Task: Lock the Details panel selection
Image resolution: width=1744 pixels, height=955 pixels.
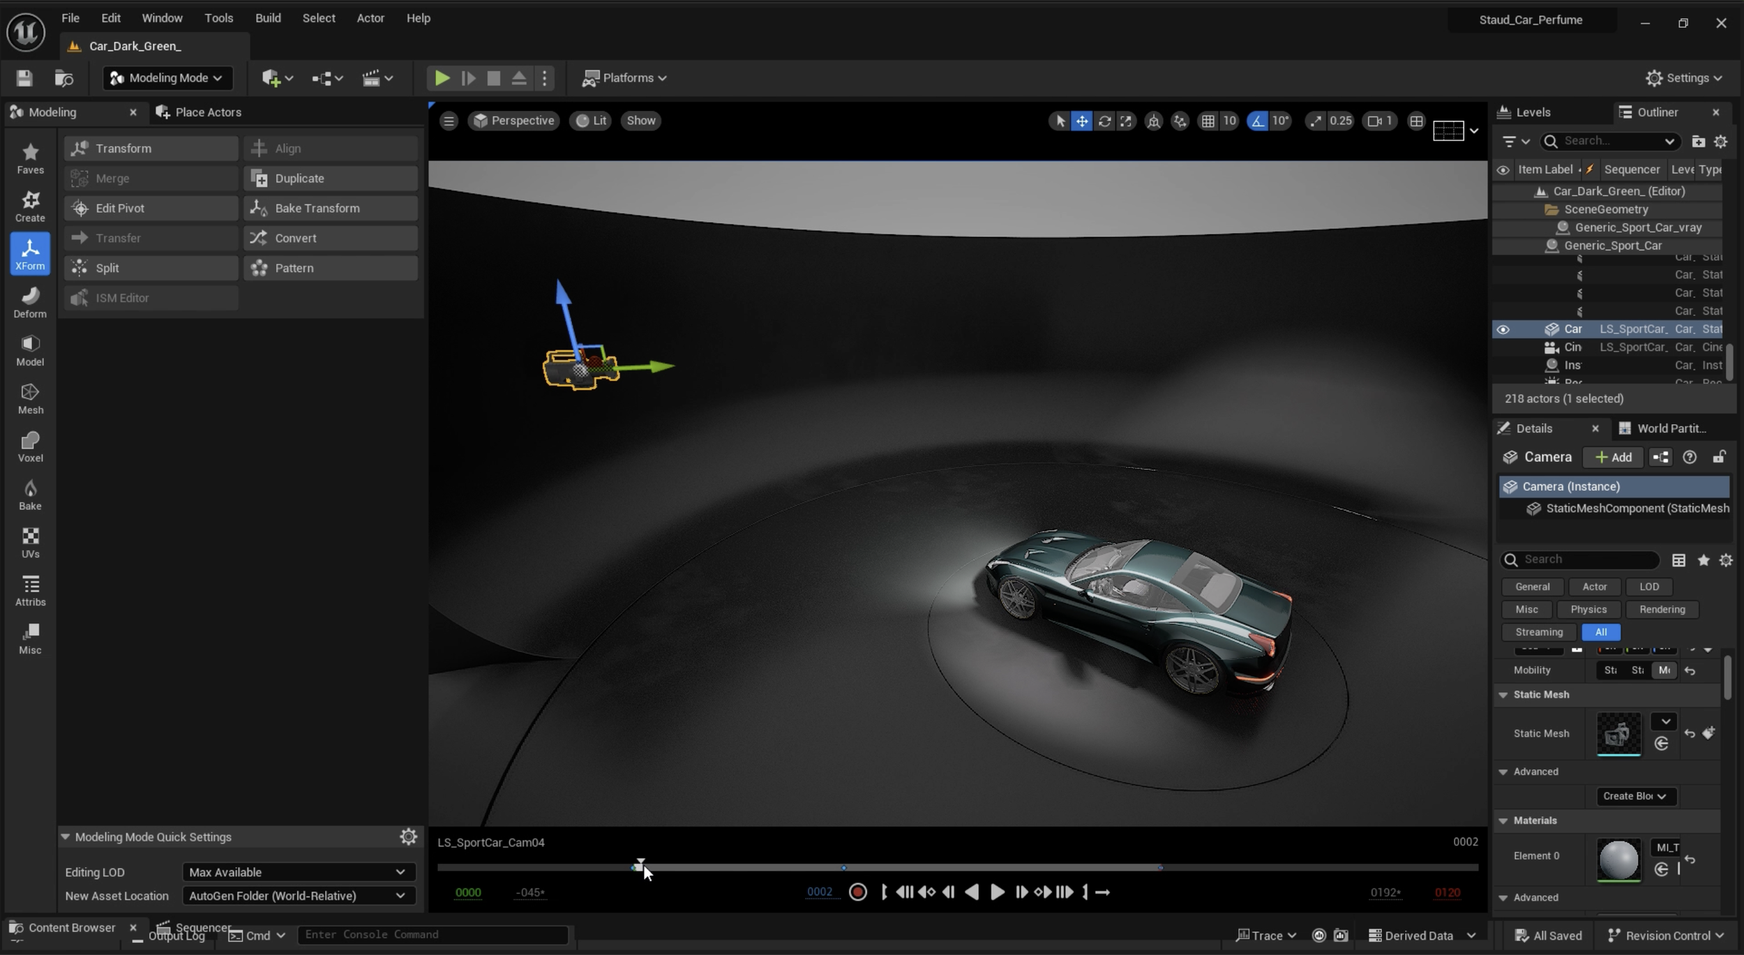Action: tap(1719, 457)
